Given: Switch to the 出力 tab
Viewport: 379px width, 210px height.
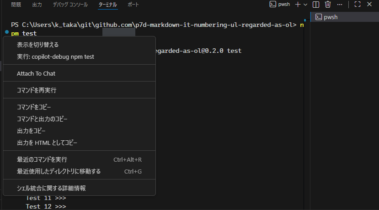Looking at the screenshot, I should click(37, 5).
